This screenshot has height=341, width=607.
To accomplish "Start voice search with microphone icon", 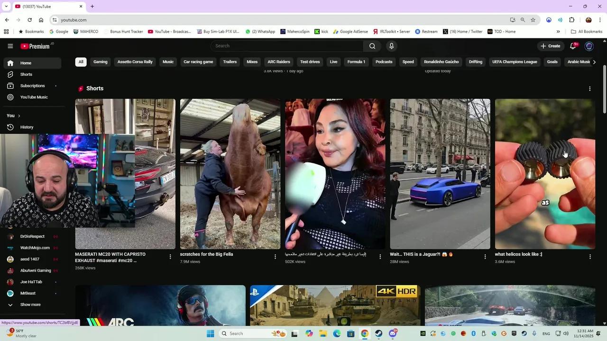I will tap(391, 46).
